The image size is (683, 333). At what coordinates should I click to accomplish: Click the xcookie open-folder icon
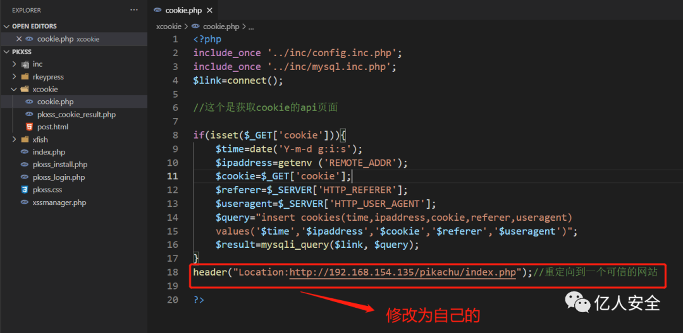(x=25, y=89)
